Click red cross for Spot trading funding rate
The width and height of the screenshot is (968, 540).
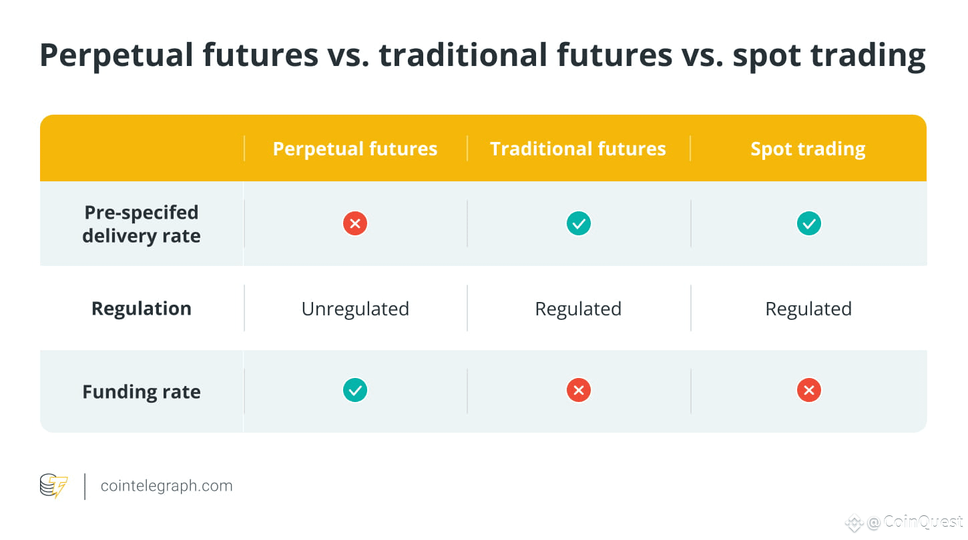click(x=808, y=390)
